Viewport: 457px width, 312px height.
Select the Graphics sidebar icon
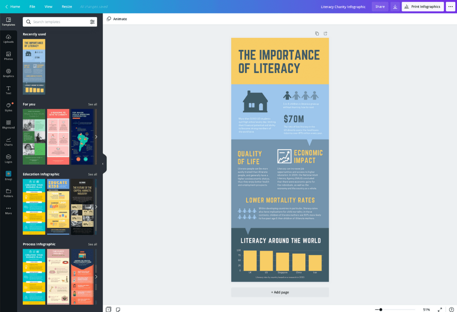[x=9, y=74]
